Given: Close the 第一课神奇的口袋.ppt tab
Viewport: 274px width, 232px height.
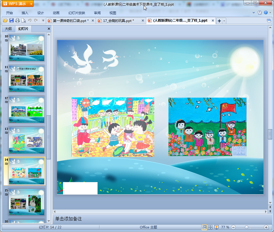Looking at the screenshot, I should coord(93,21).
